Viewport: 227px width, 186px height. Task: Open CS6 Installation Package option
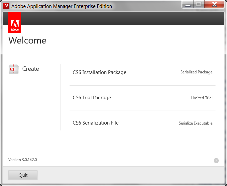point(99,72)
